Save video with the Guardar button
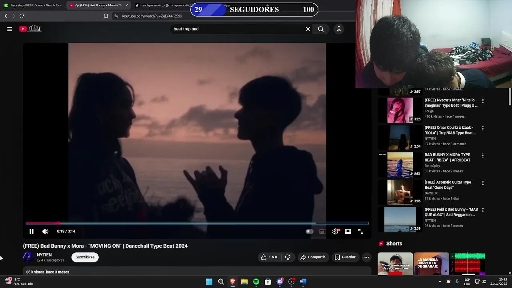Screen dimensions: 512x288 (x=345, y=257)
